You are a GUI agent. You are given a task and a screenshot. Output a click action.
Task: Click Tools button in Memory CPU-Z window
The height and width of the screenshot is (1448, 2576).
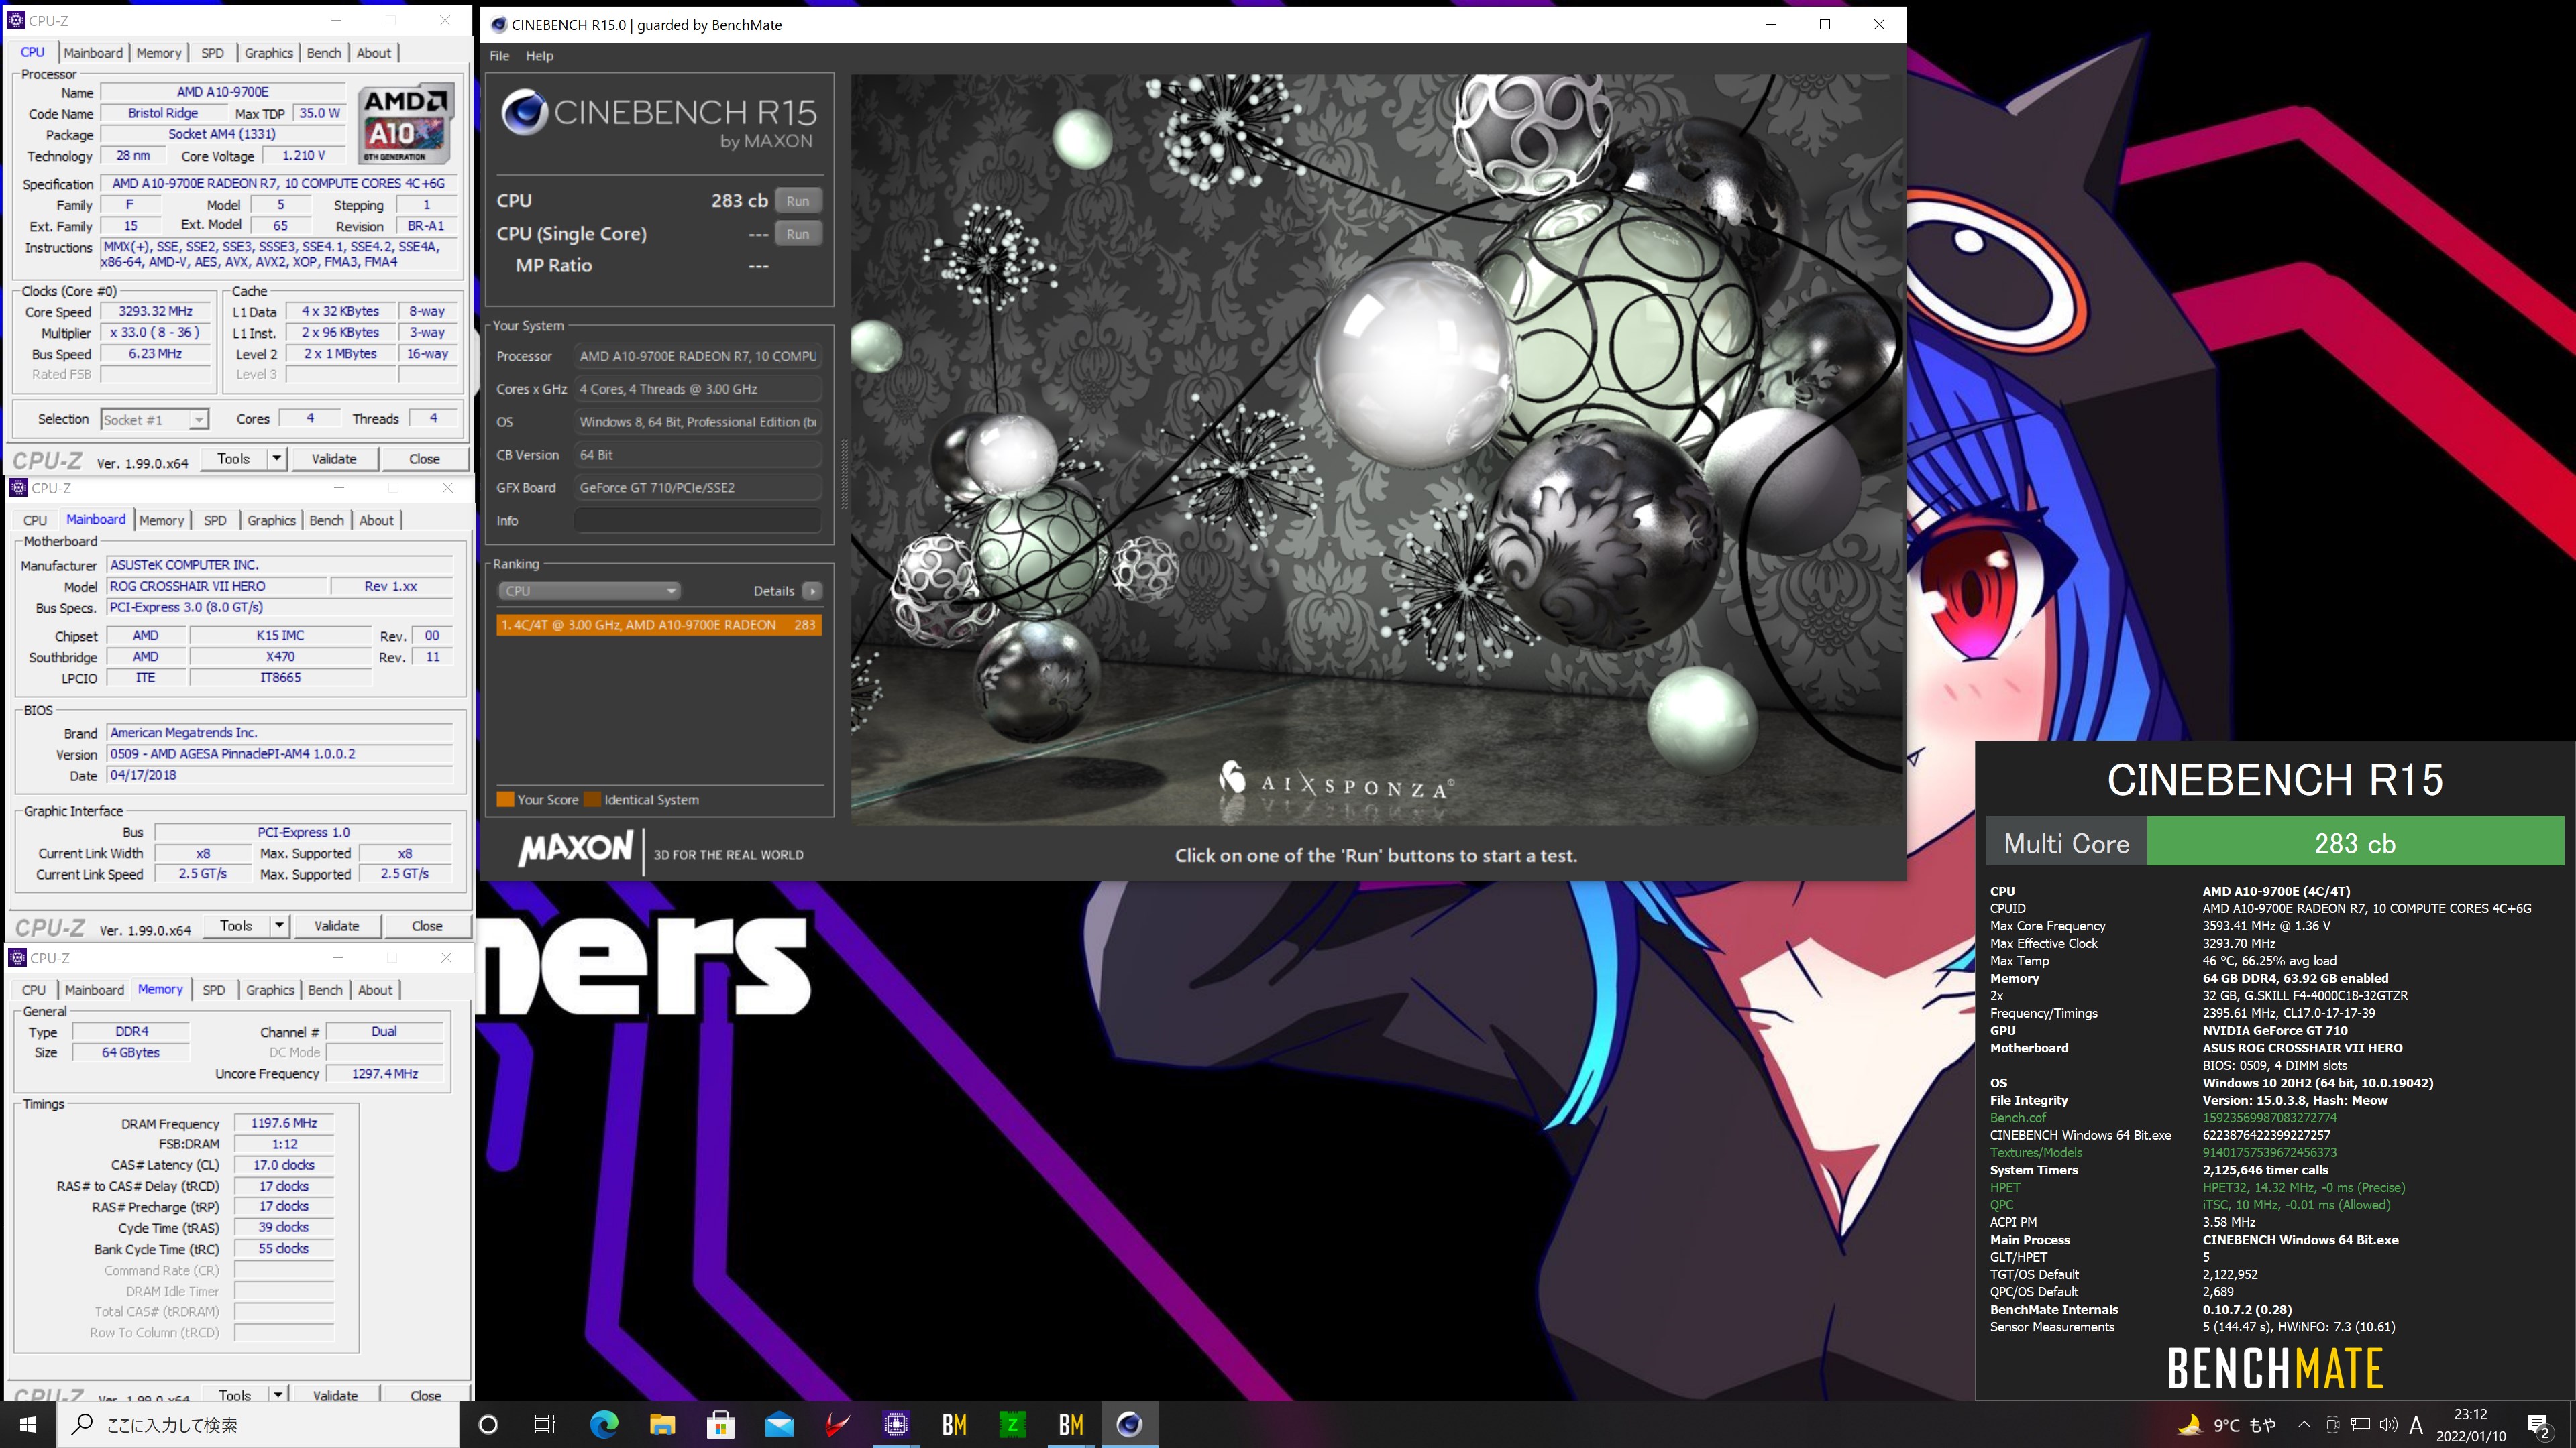235,1394
